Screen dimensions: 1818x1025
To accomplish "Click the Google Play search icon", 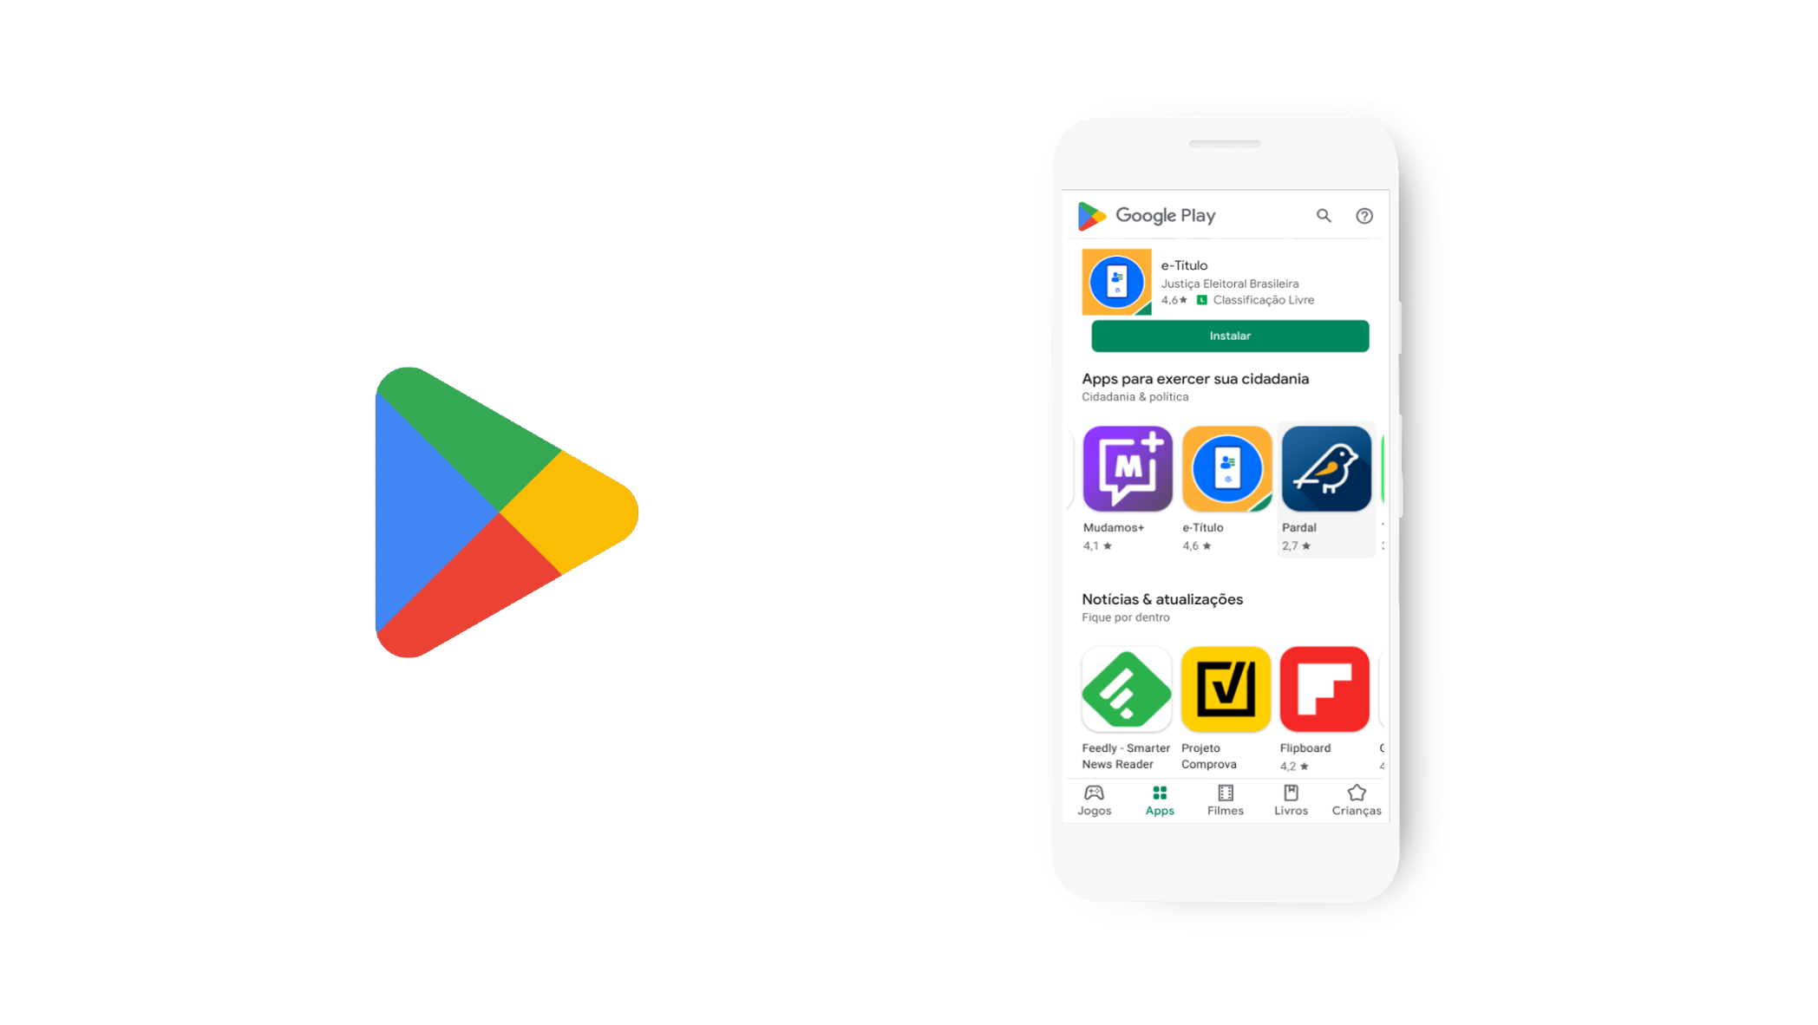I will coord(1321,215).
